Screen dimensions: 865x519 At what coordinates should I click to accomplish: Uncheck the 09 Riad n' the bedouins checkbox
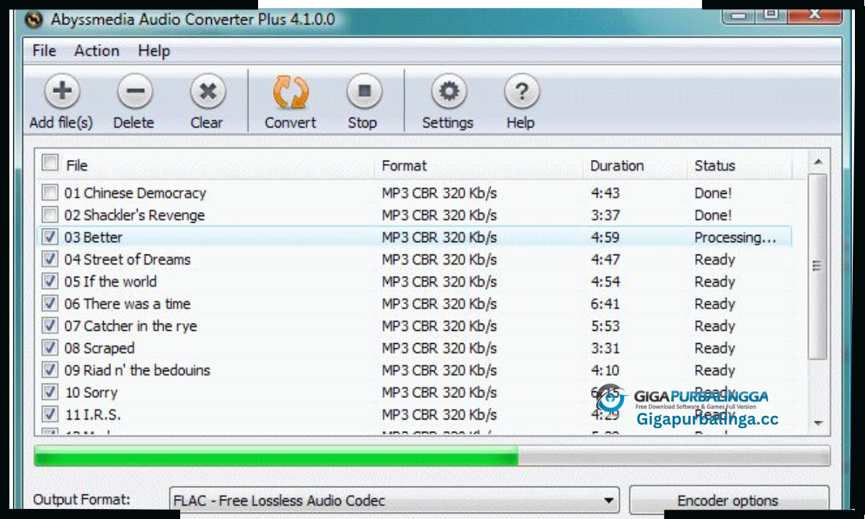(50, 370)
